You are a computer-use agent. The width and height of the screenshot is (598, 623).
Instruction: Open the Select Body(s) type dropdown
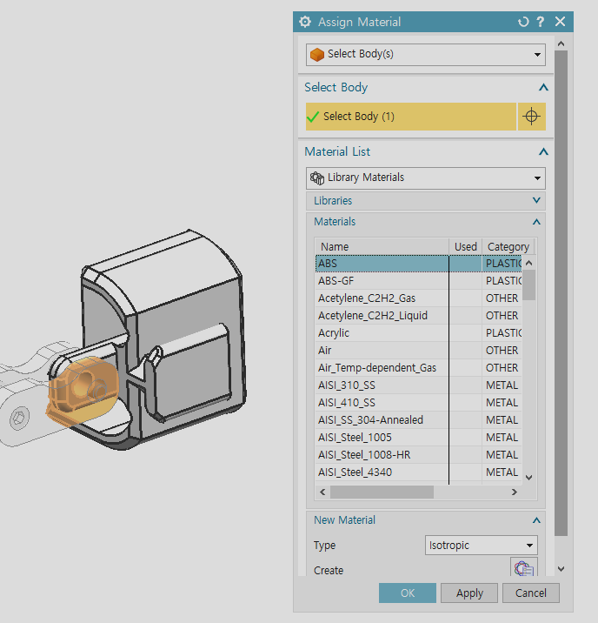tap(425, 55)
